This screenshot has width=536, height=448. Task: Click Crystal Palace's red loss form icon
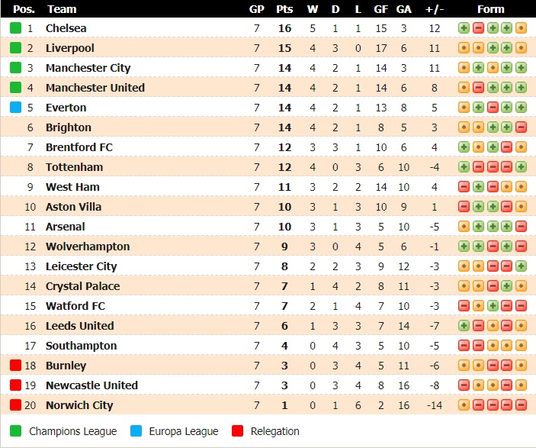(x=493, y=286)
